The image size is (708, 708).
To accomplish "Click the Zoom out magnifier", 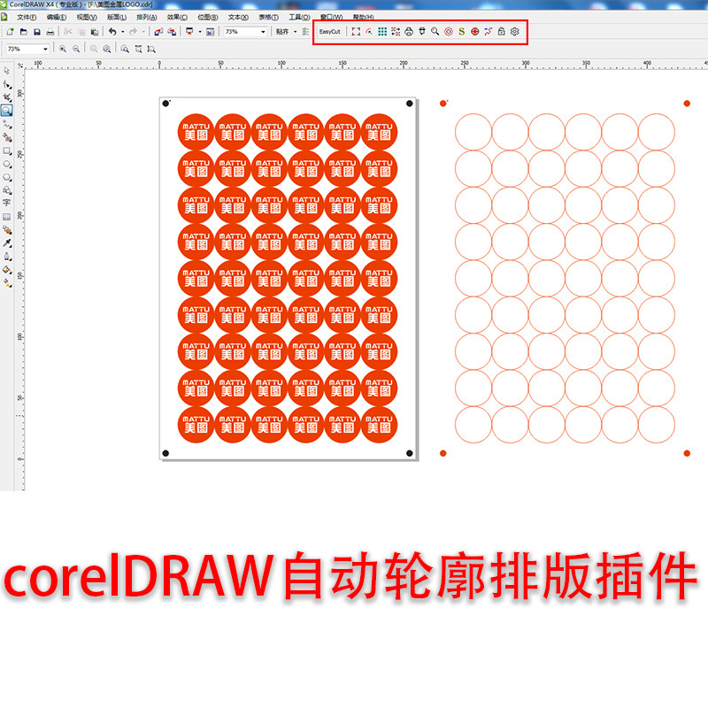I will click(76, 49).
